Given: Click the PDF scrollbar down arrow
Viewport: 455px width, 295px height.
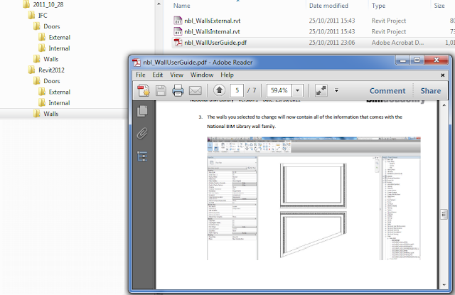Looking at the screenshot, I should [x=444, y=285].
